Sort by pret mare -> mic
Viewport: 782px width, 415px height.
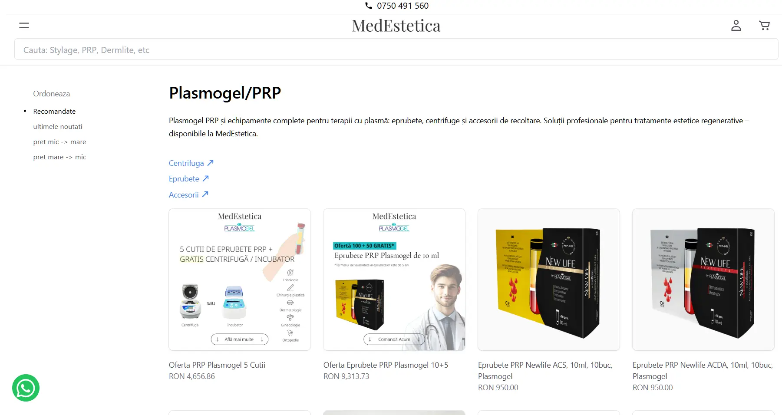(59, 157)
